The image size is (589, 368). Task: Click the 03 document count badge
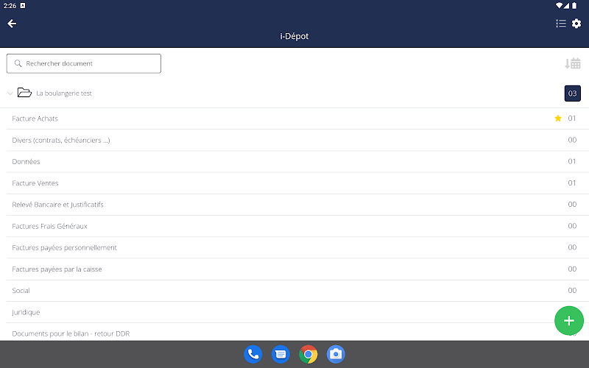pos(573,93)
